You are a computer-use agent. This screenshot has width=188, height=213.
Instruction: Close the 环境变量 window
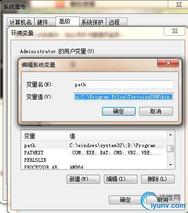[x=175, y=31]
